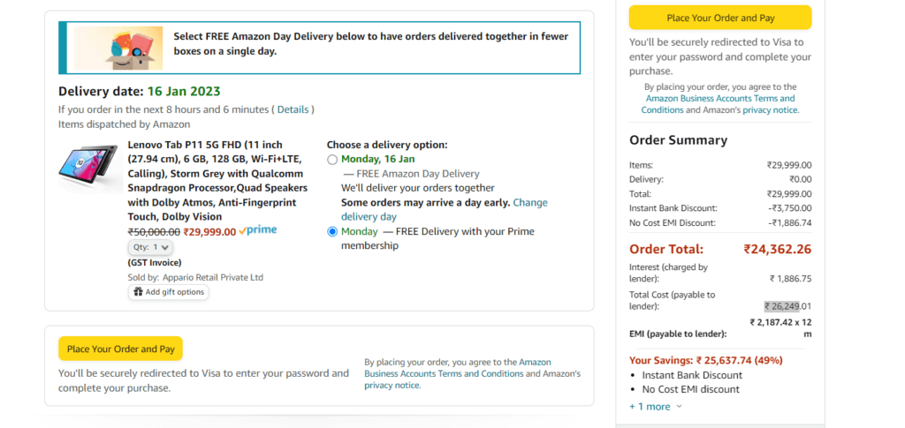Open the Details link for delivery timing
905x428 pixels.
(293, 109)
